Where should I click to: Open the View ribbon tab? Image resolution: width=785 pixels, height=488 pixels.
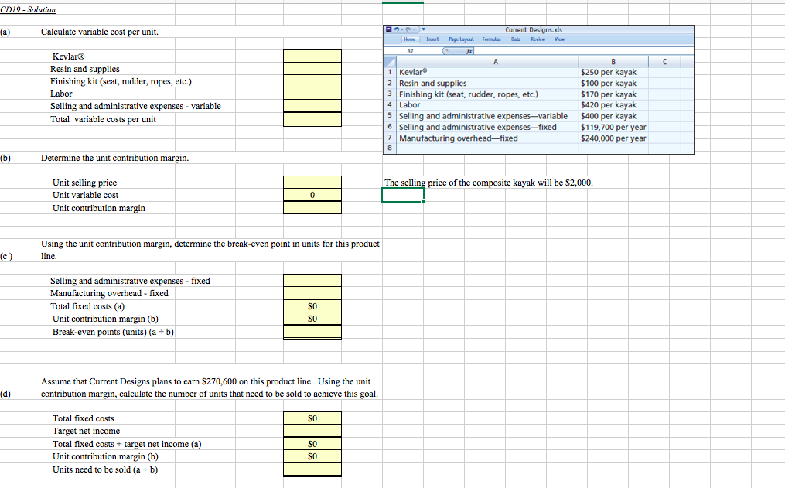(559, 39)
